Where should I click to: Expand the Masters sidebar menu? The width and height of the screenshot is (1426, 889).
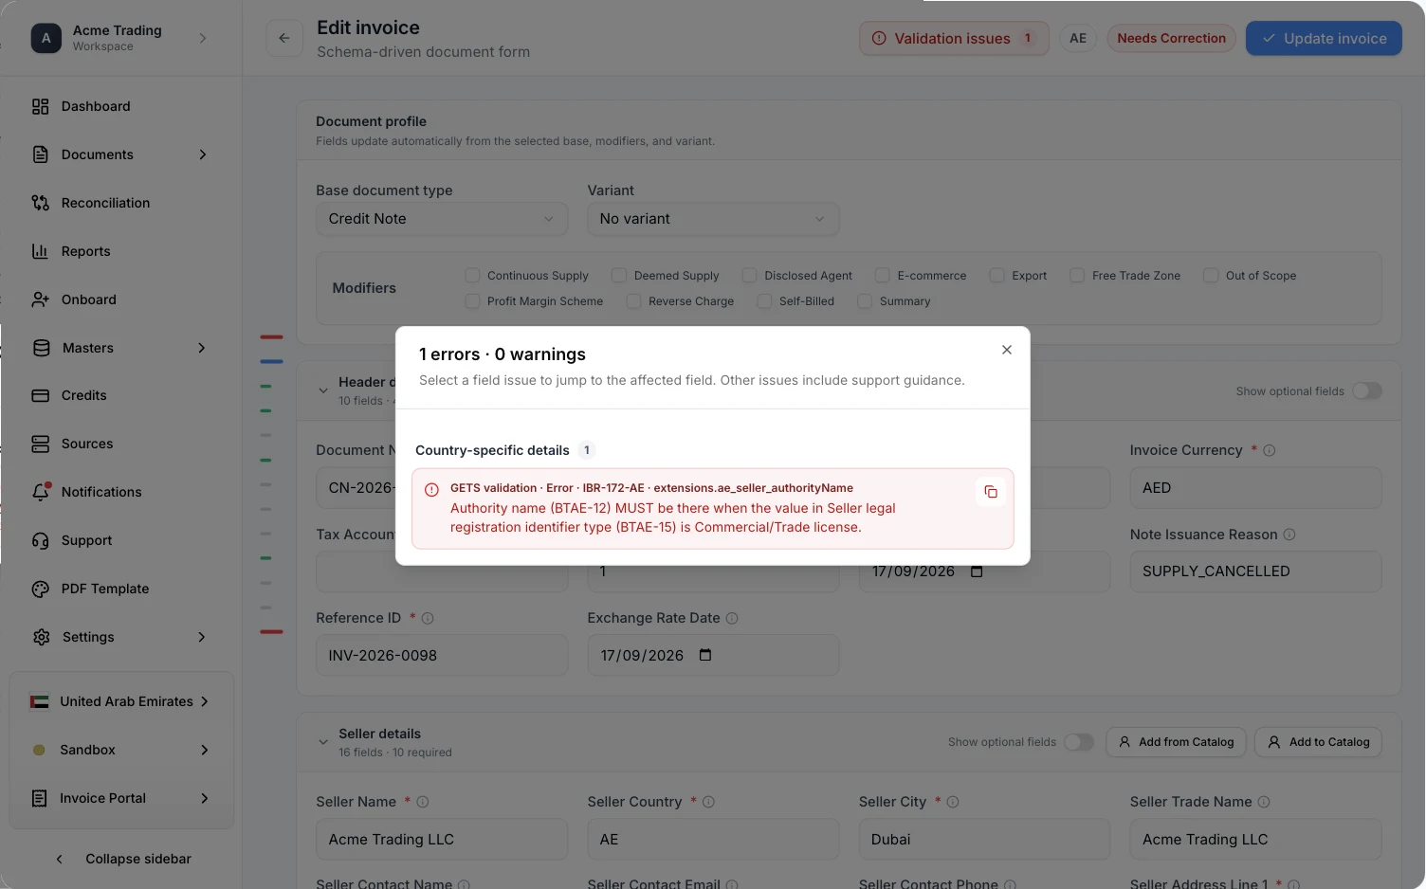[202, 348]
